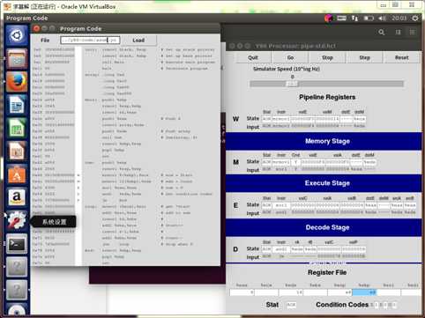This screenshot has width=425, height=318.
Task: Switch file manager to list view
Action: 398,33
